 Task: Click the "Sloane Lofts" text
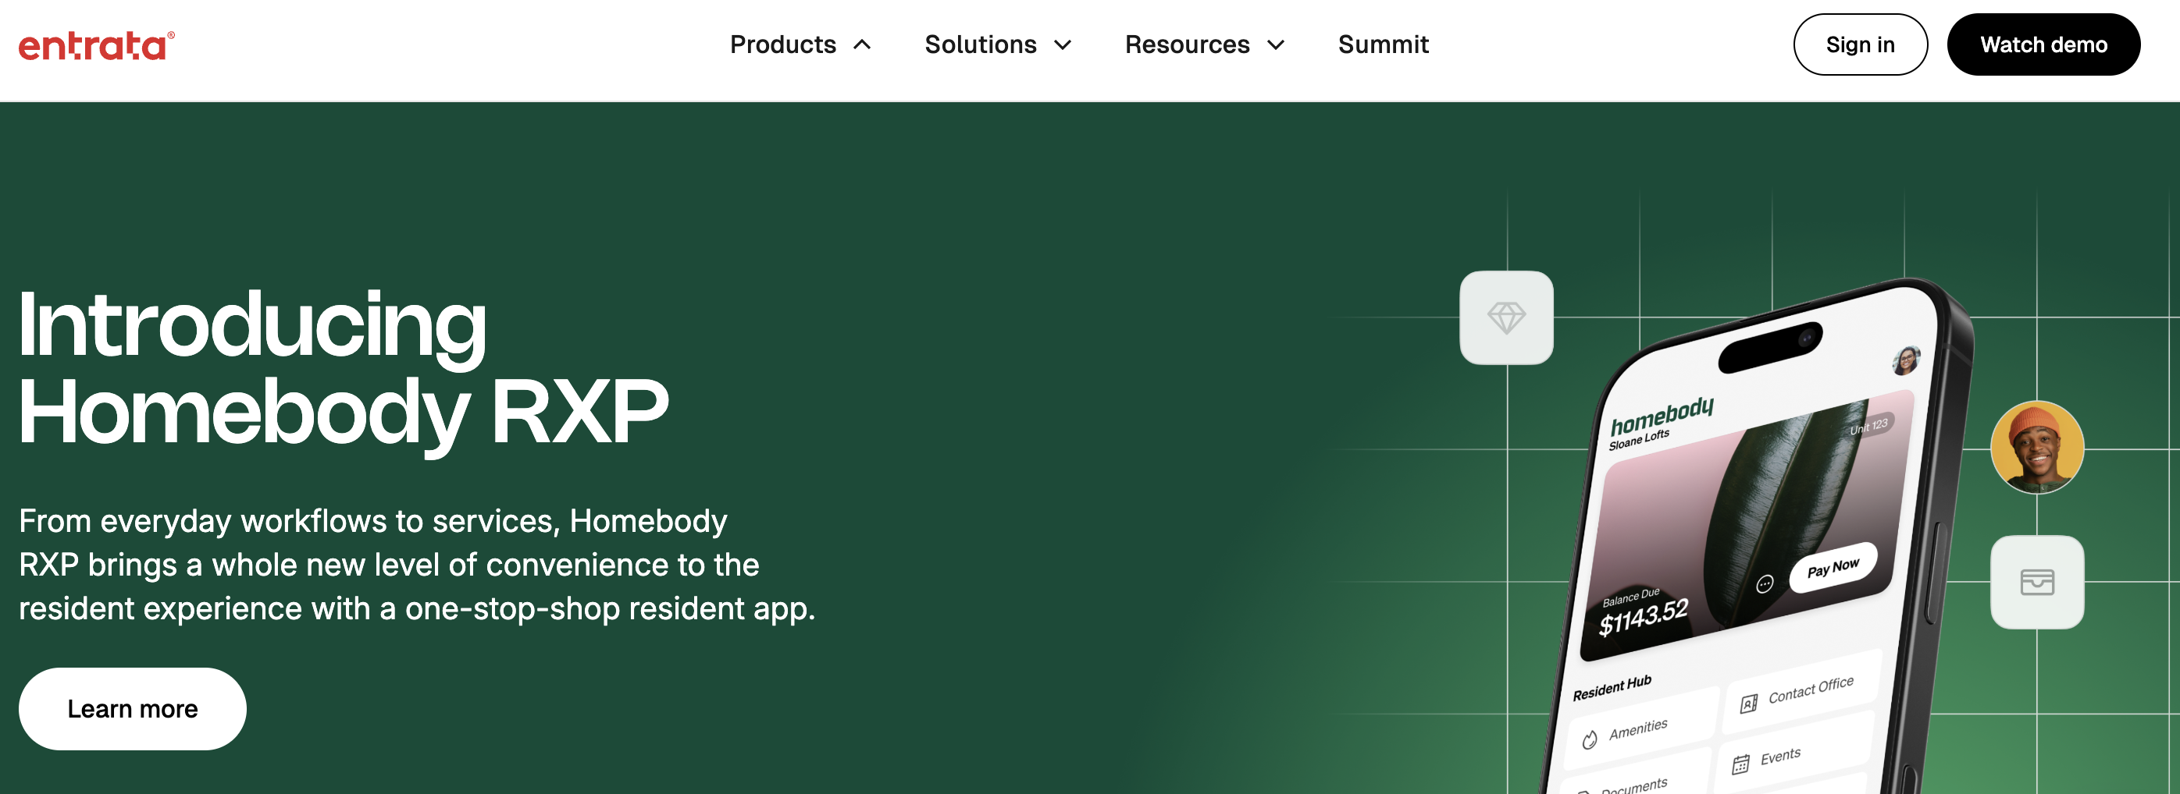pos(1639,440)
